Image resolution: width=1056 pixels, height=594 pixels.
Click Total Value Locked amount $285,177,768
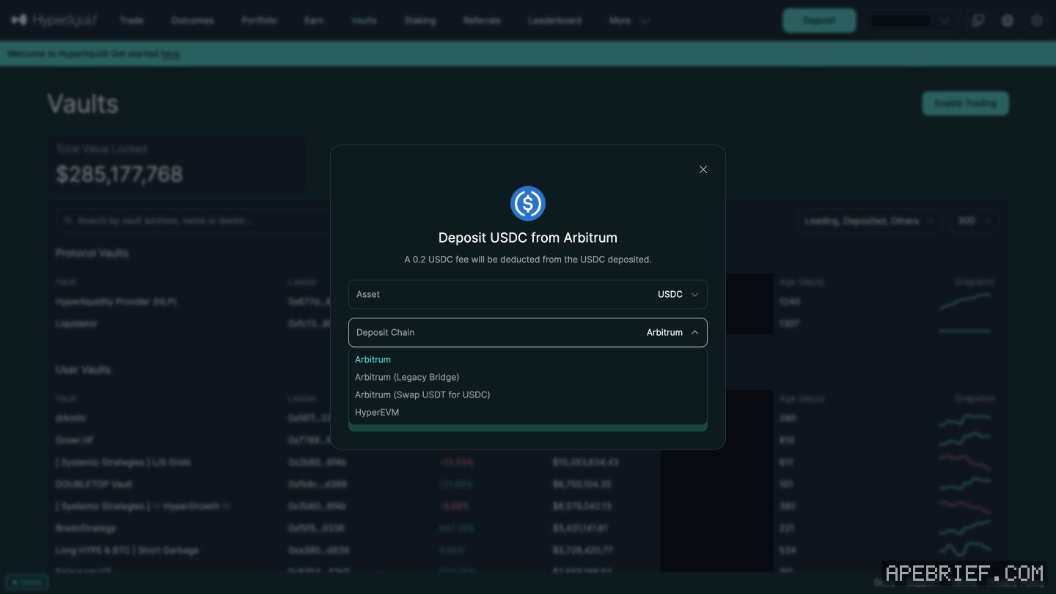(120, 174)
